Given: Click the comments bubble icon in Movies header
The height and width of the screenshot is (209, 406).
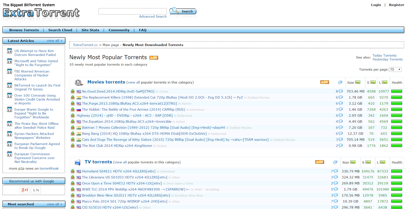Looking at the screenshot, I should (340, 82).
